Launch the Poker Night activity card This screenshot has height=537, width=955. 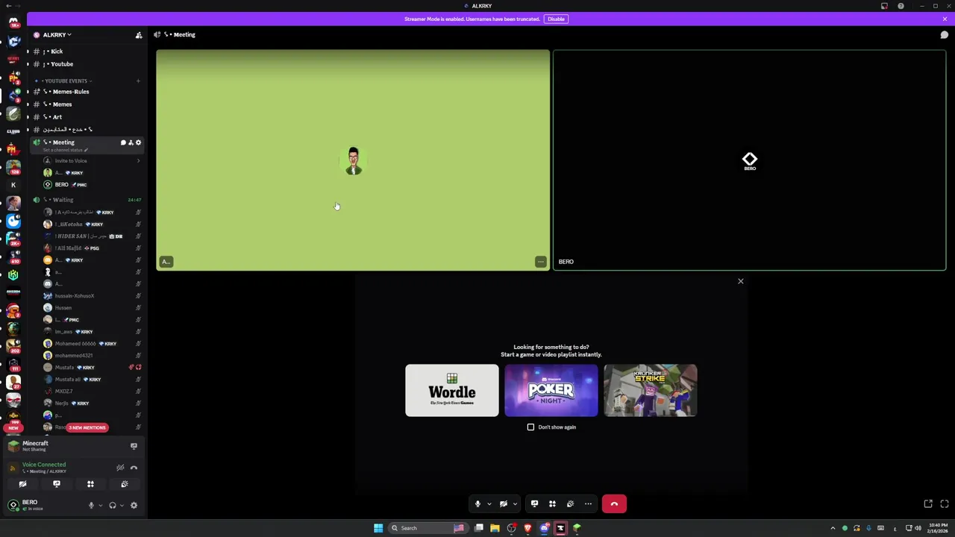pos(551,390)
